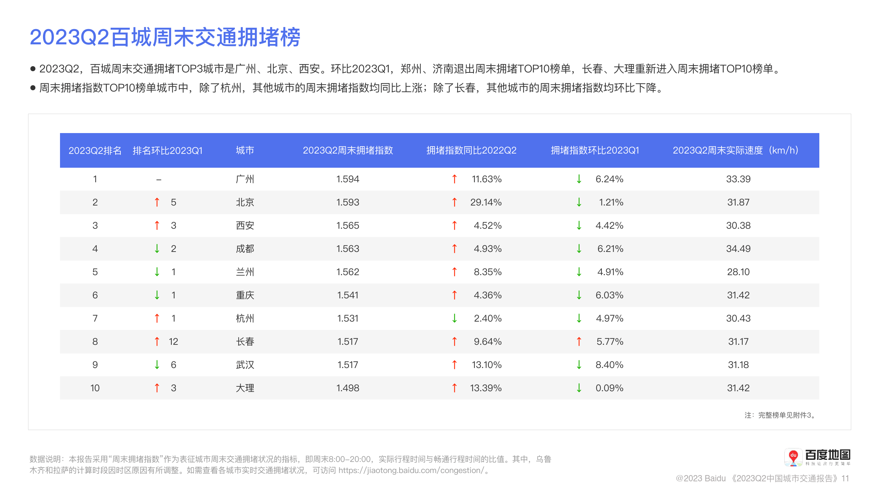
Task: Click Wuhan's green rank change down arrow
Action: (157, 365)
